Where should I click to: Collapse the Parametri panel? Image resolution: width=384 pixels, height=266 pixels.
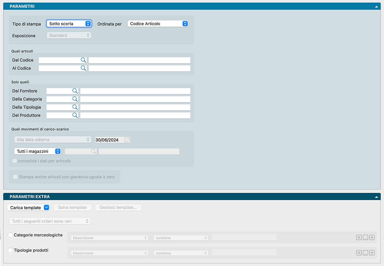(x=376, y=6)
